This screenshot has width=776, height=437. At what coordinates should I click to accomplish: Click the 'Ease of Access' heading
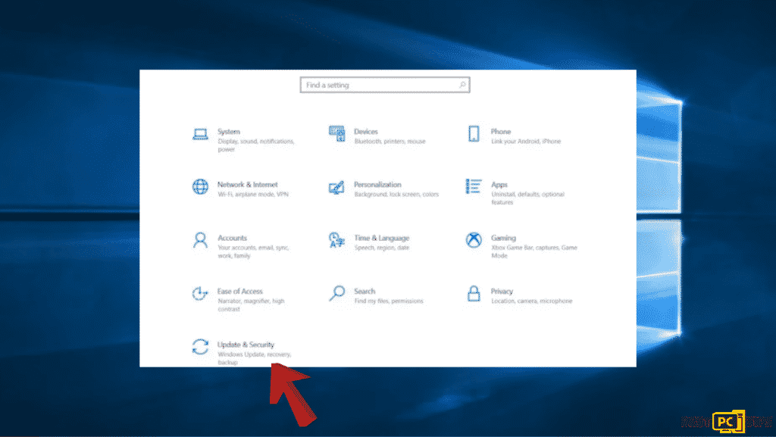(239, 292)
